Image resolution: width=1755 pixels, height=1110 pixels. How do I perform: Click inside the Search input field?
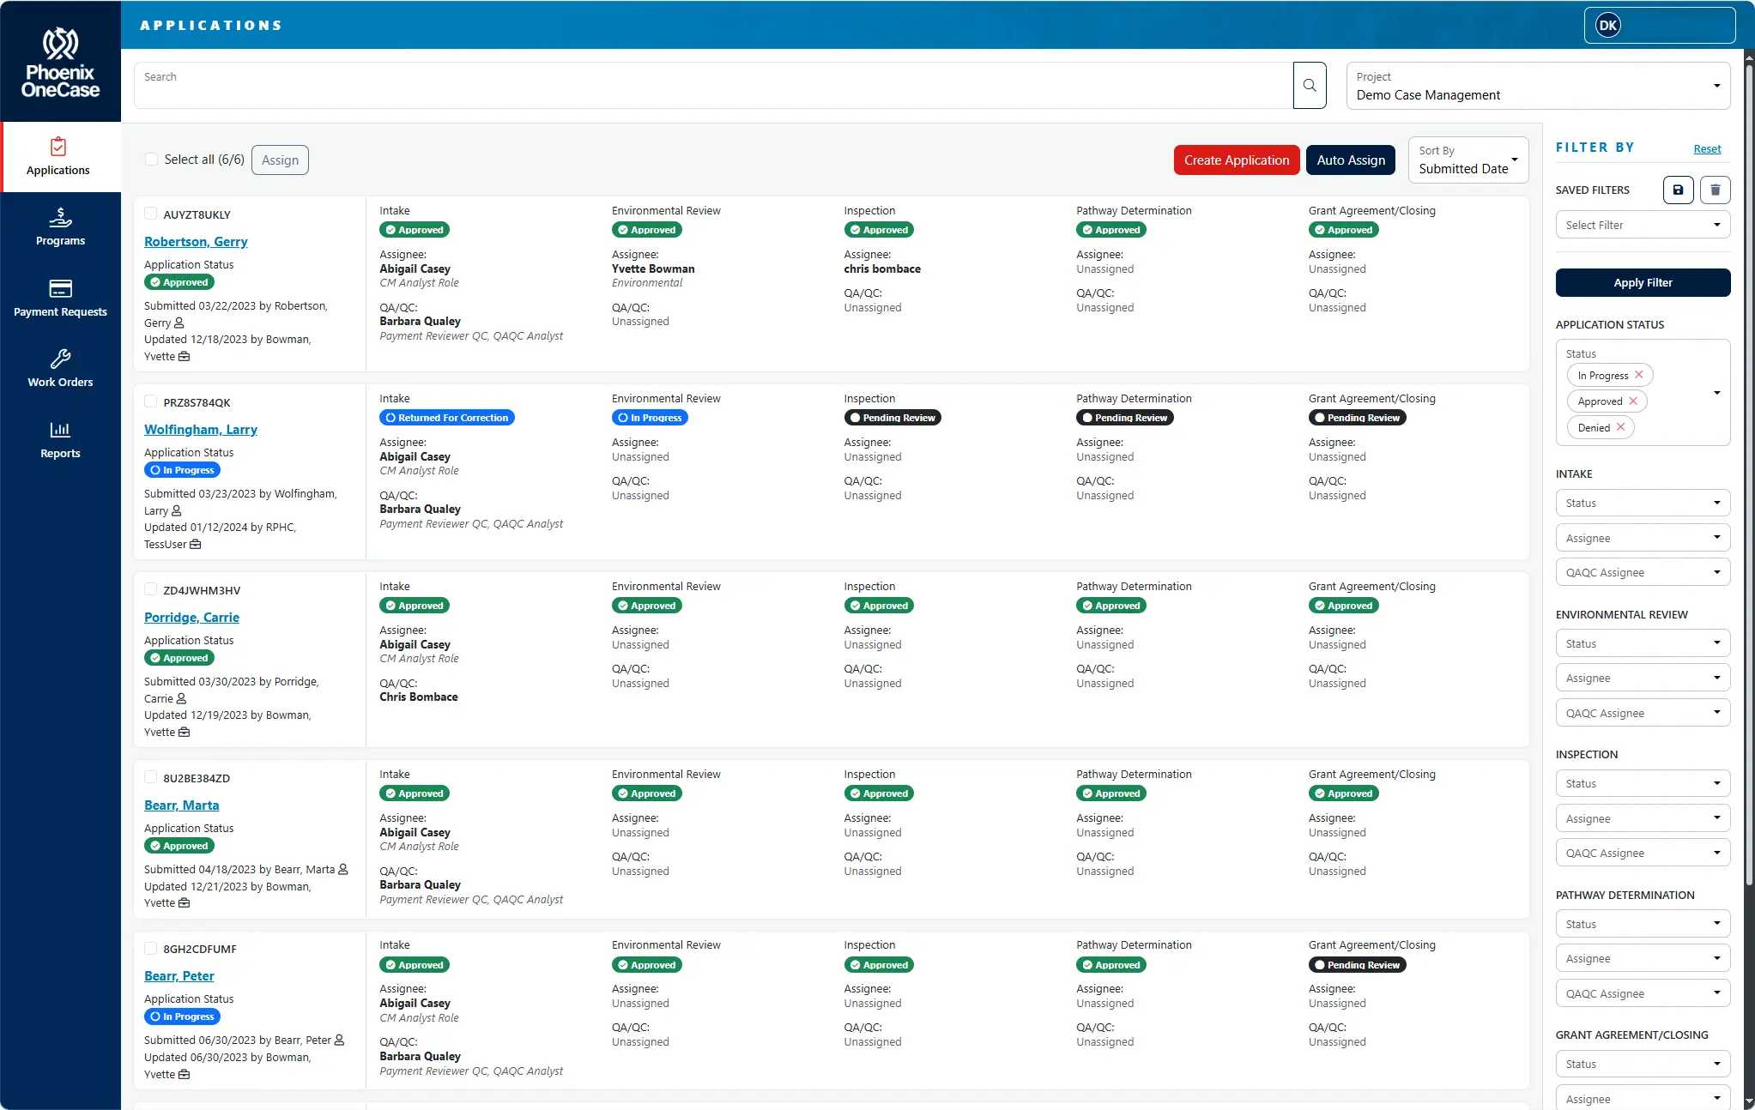tap(712, 86)
